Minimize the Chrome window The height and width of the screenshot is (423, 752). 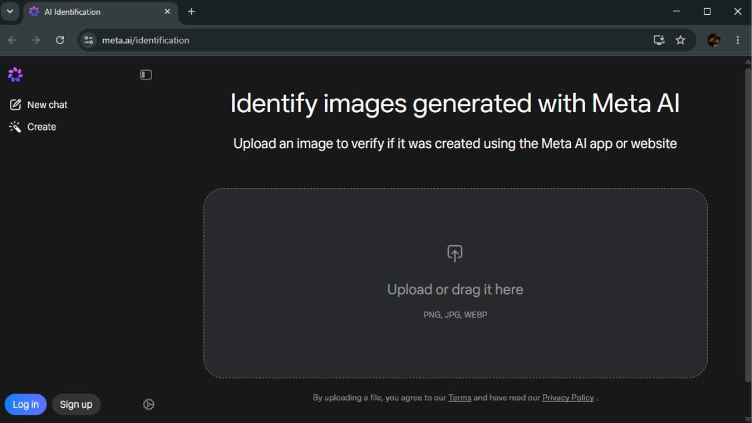click(x=676, y=11)
